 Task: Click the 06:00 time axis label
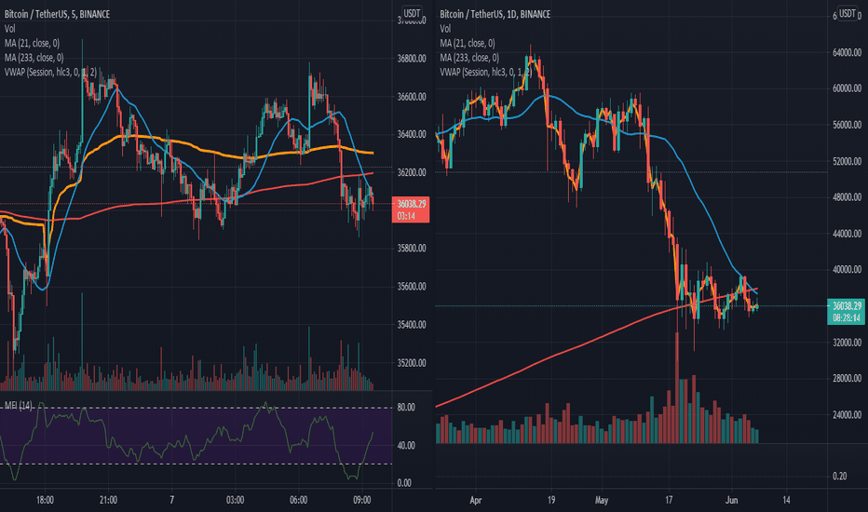(x=298, y=500)
